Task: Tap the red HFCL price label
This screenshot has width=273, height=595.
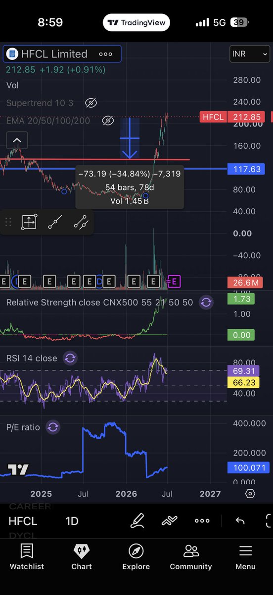Action: point(213,117)
